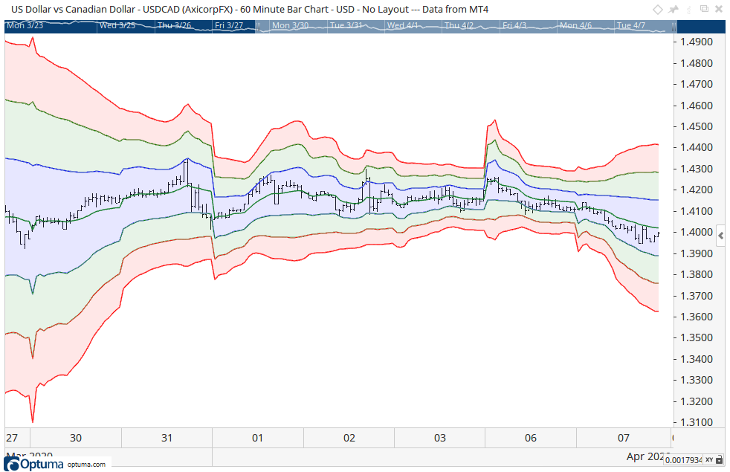
Task: Click 'Fri 4/3' in the overview bar
Action: pyautogui.click(x=514, y=25)
